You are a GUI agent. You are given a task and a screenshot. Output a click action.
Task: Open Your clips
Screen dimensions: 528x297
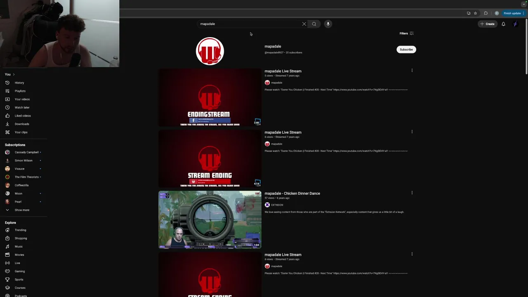tap(24, 132)
